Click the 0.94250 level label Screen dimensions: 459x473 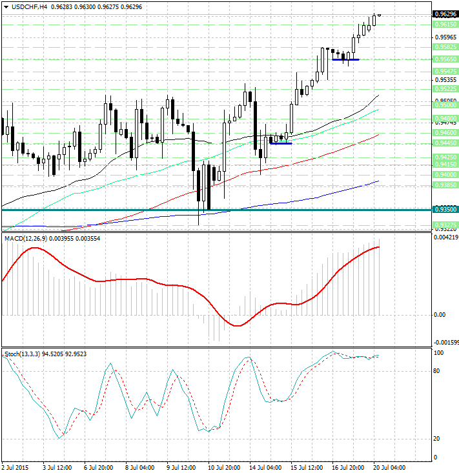point(445,157)
